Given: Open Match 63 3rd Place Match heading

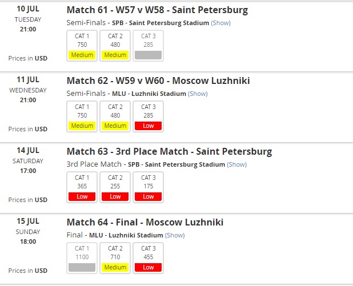Looking at the screenshot, I should point(169,152).
